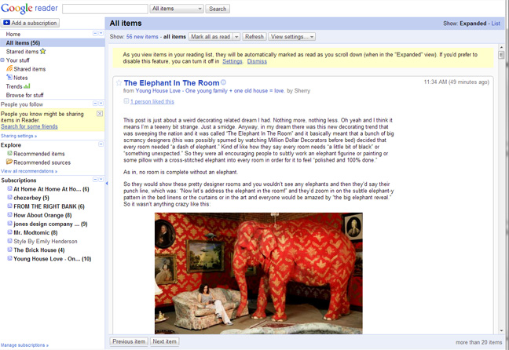Dismiss the people sharing notice with X
This screenshot has width=509, height=350.
pos(100,114)
